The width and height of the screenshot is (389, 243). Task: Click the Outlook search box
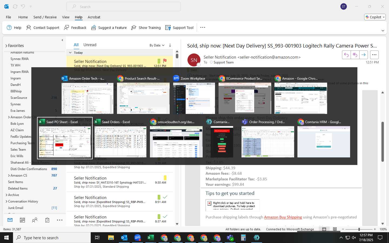123,7
